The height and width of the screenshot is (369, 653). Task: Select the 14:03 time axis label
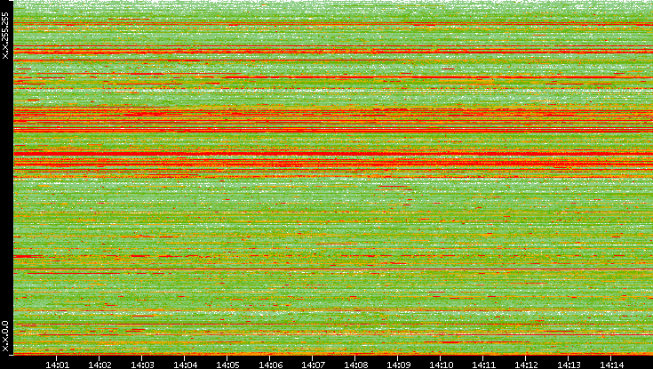[x=142, y=365]
